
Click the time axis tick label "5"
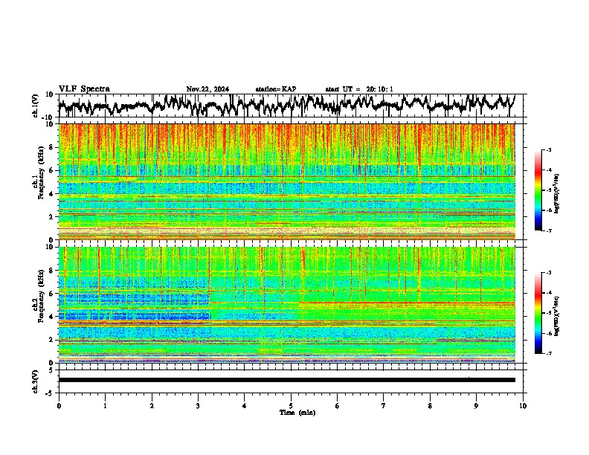[291, 406]
